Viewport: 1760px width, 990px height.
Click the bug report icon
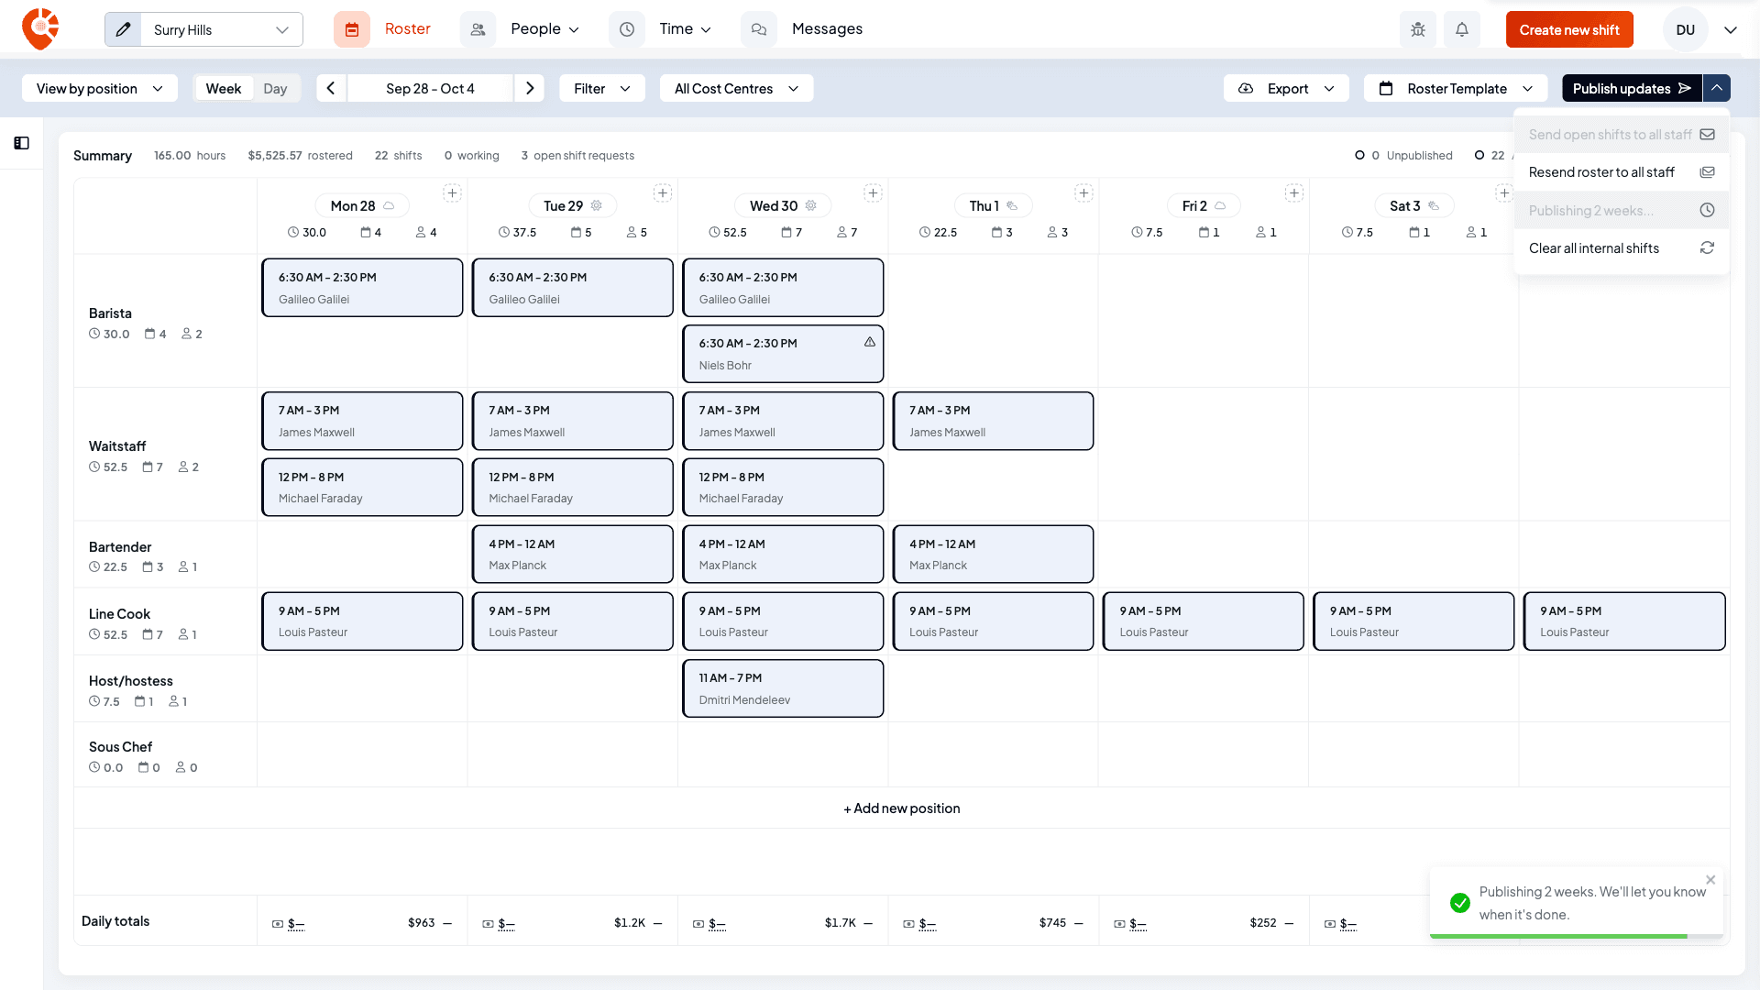(1418, 29)
